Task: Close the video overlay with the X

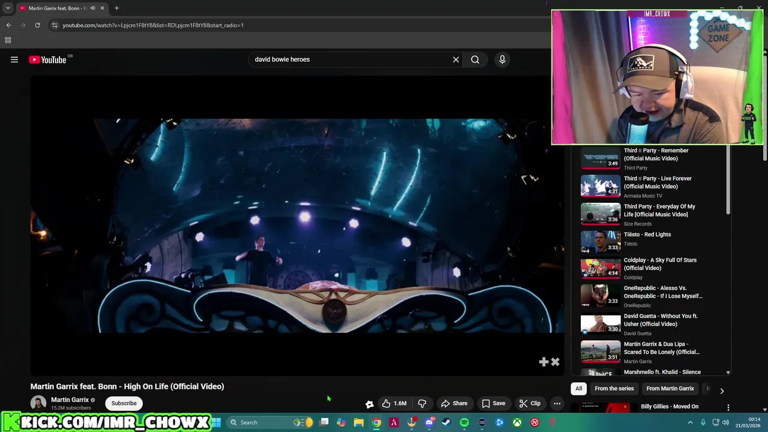Action: [x=555, y=362]
